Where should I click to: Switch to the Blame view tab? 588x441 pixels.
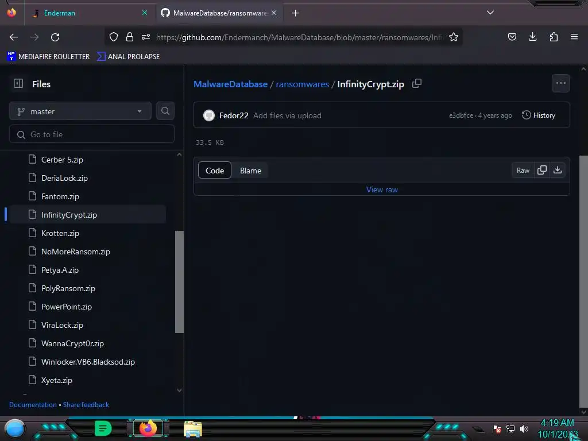[250, 170]
